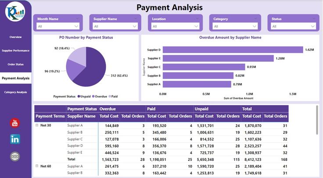Go to the Overview page
The image size is (323, 178).
(x=16, y=37)
